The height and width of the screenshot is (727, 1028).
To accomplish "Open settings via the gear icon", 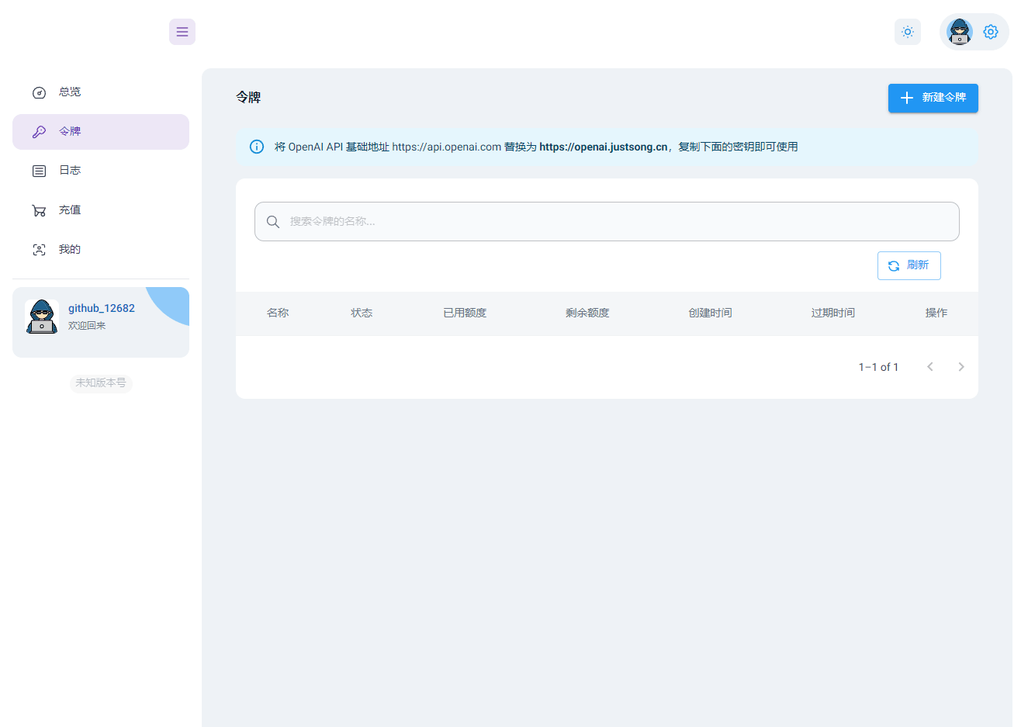I will (x=990, y=32).
